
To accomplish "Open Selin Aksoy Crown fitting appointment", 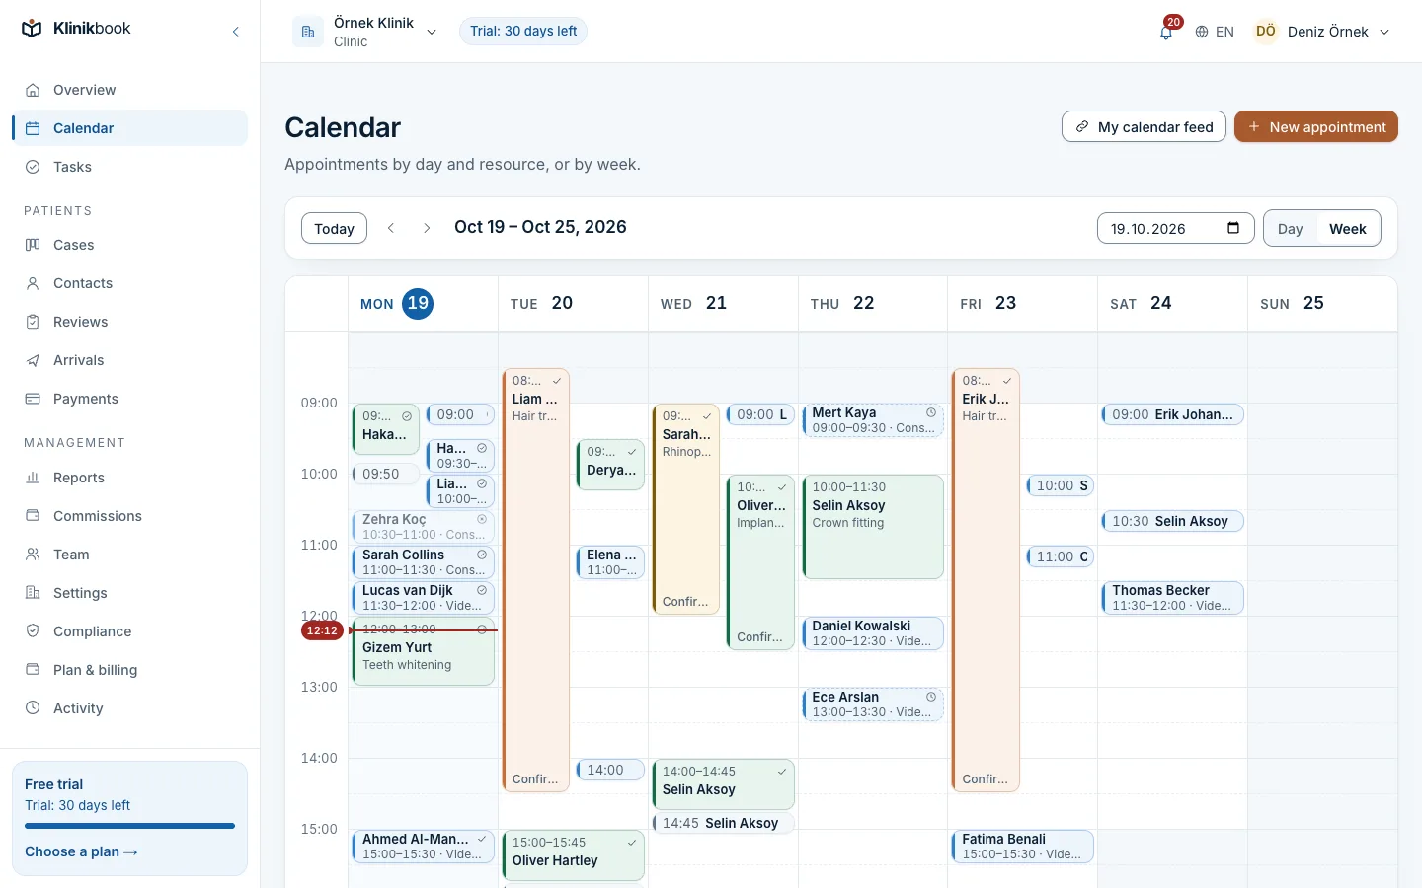I will pyautogui.click(x=873, y=527).
